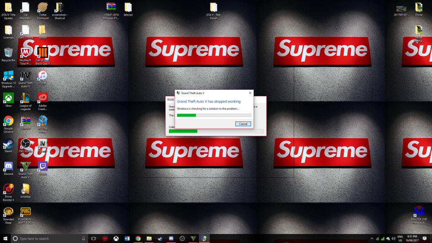Open the ENG US language switcher
Screen dimensions: 432x243
click(400, 239)
